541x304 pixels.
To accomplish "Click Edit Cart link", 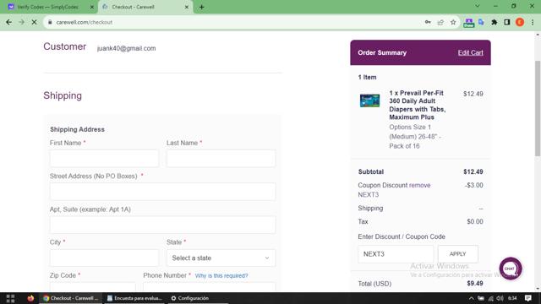I will pyautogui.click(x=470, y=52).
